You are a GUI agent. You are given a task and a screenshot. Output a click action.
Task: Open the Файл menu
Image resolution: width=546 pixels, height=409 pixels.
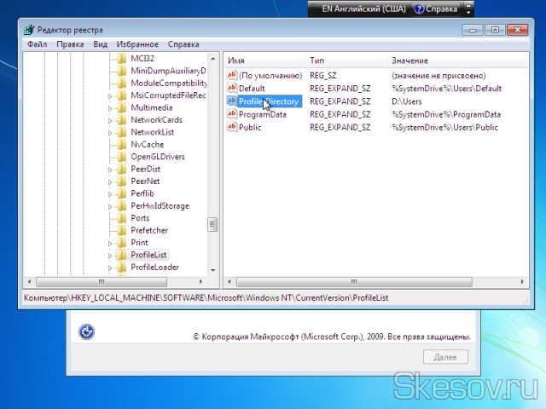37,43
